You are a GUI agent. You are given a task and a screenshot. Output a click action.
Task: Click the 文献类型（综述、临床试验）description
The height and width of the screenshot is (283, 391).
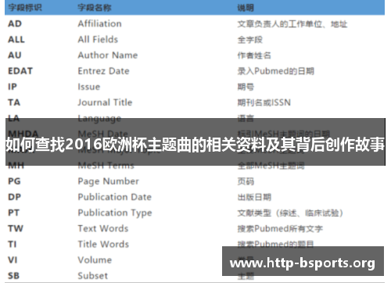pyautogui.click(x=290, y=213)
